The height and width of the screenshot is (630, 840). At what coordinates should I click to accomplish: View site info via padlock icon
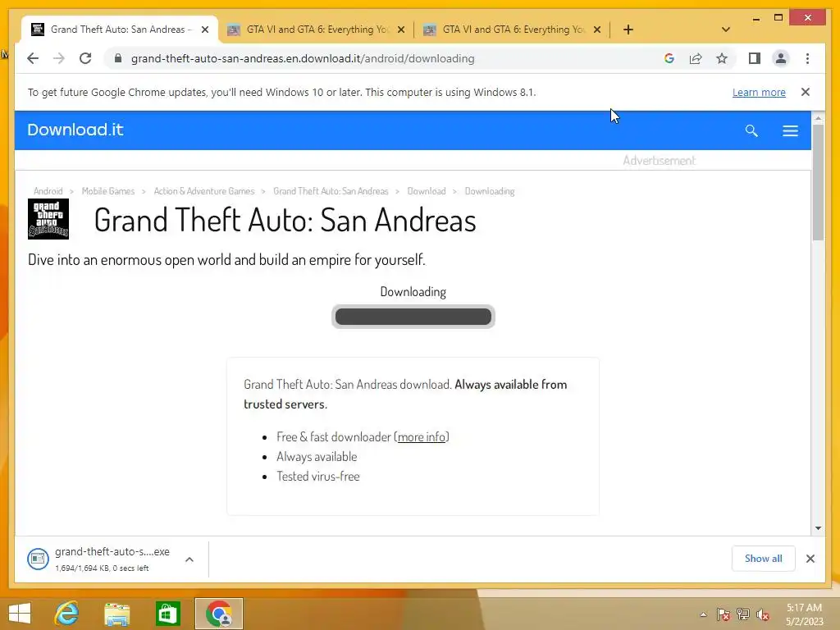click(118, 58)
